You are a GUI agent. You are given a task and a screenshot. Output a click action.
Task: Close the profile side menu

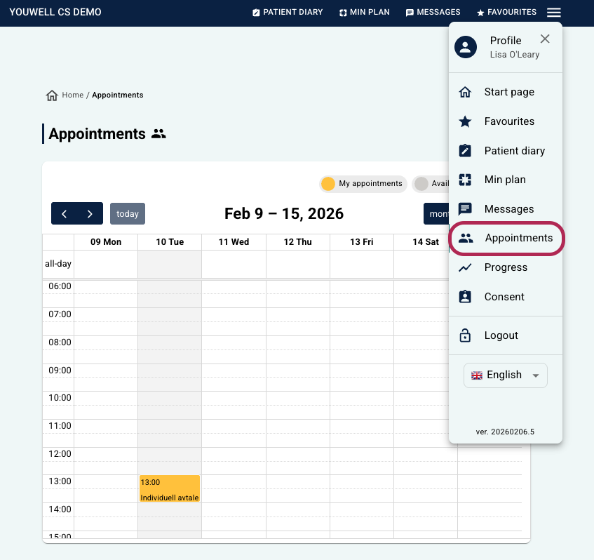[545, 39]
